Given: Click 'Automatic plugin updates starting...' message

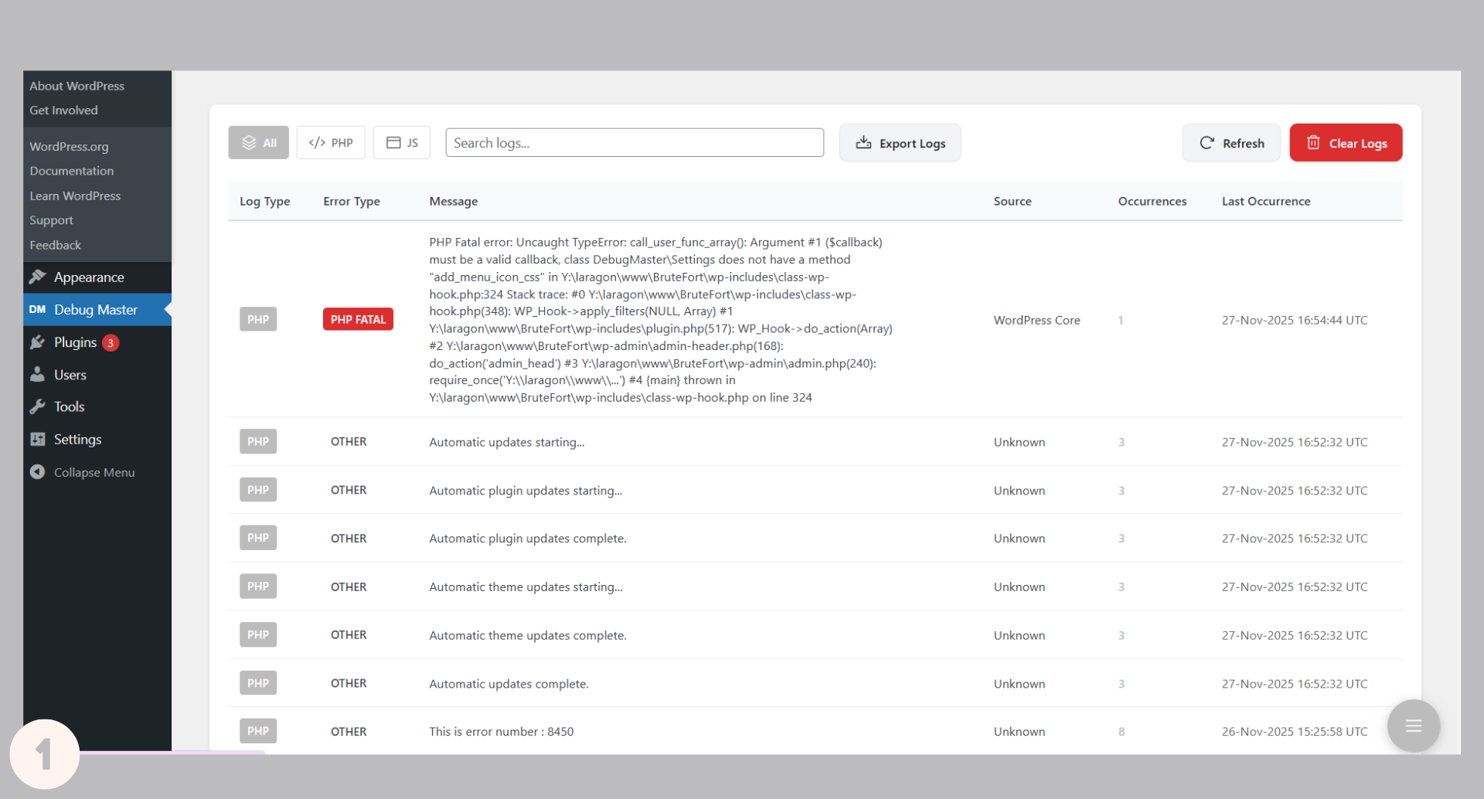Looking at the screenshot, I should pos(526,491).
